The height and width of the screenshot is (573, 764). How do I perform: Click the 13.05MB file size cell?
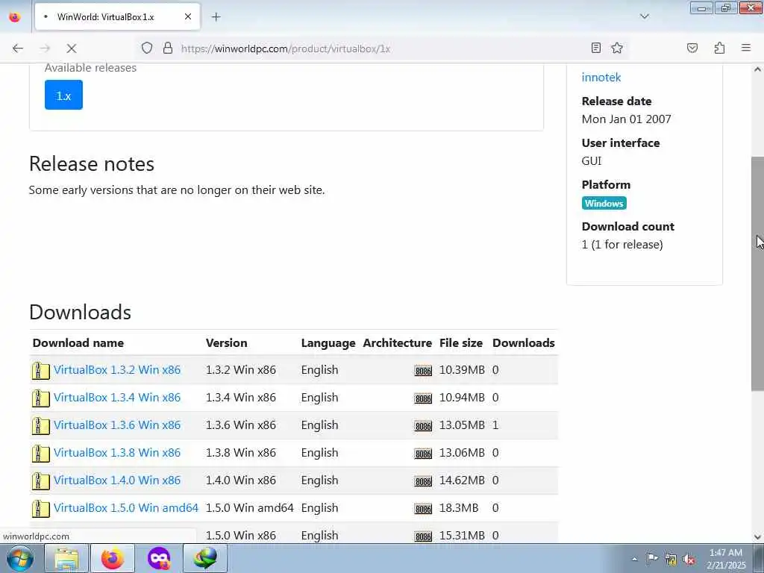pyautogui.click(x=462, y=425)
